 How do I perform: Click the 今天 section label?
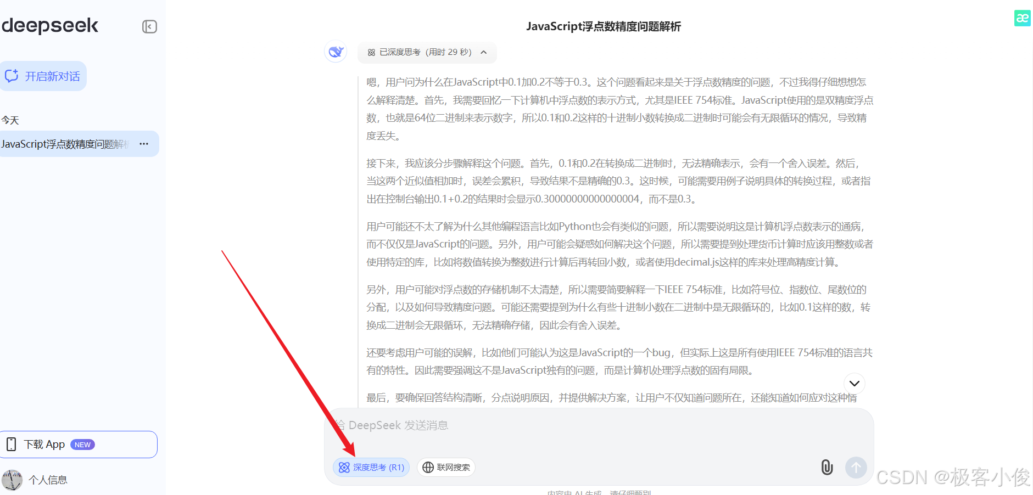tap(10, 120)
